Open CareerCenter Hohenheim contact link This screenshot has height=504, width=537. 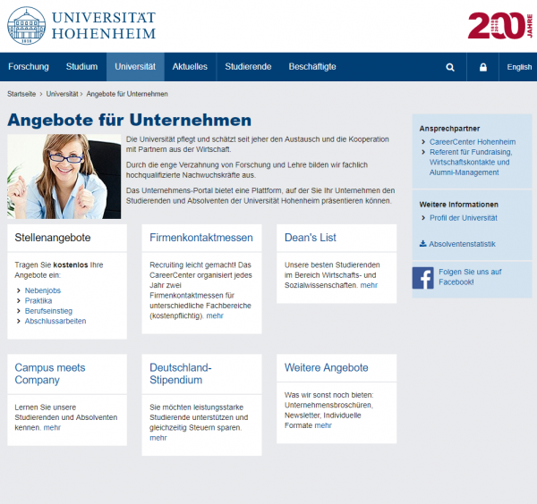click(473, 142)
